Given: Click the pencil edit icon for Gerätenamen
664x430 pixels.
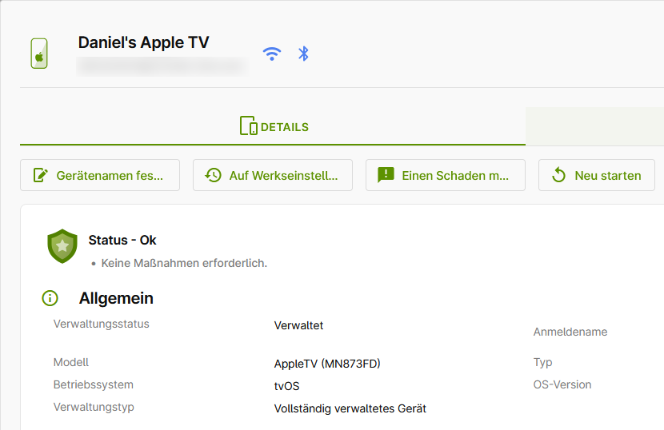Looking at the screenshot, I should pos(40,175).
